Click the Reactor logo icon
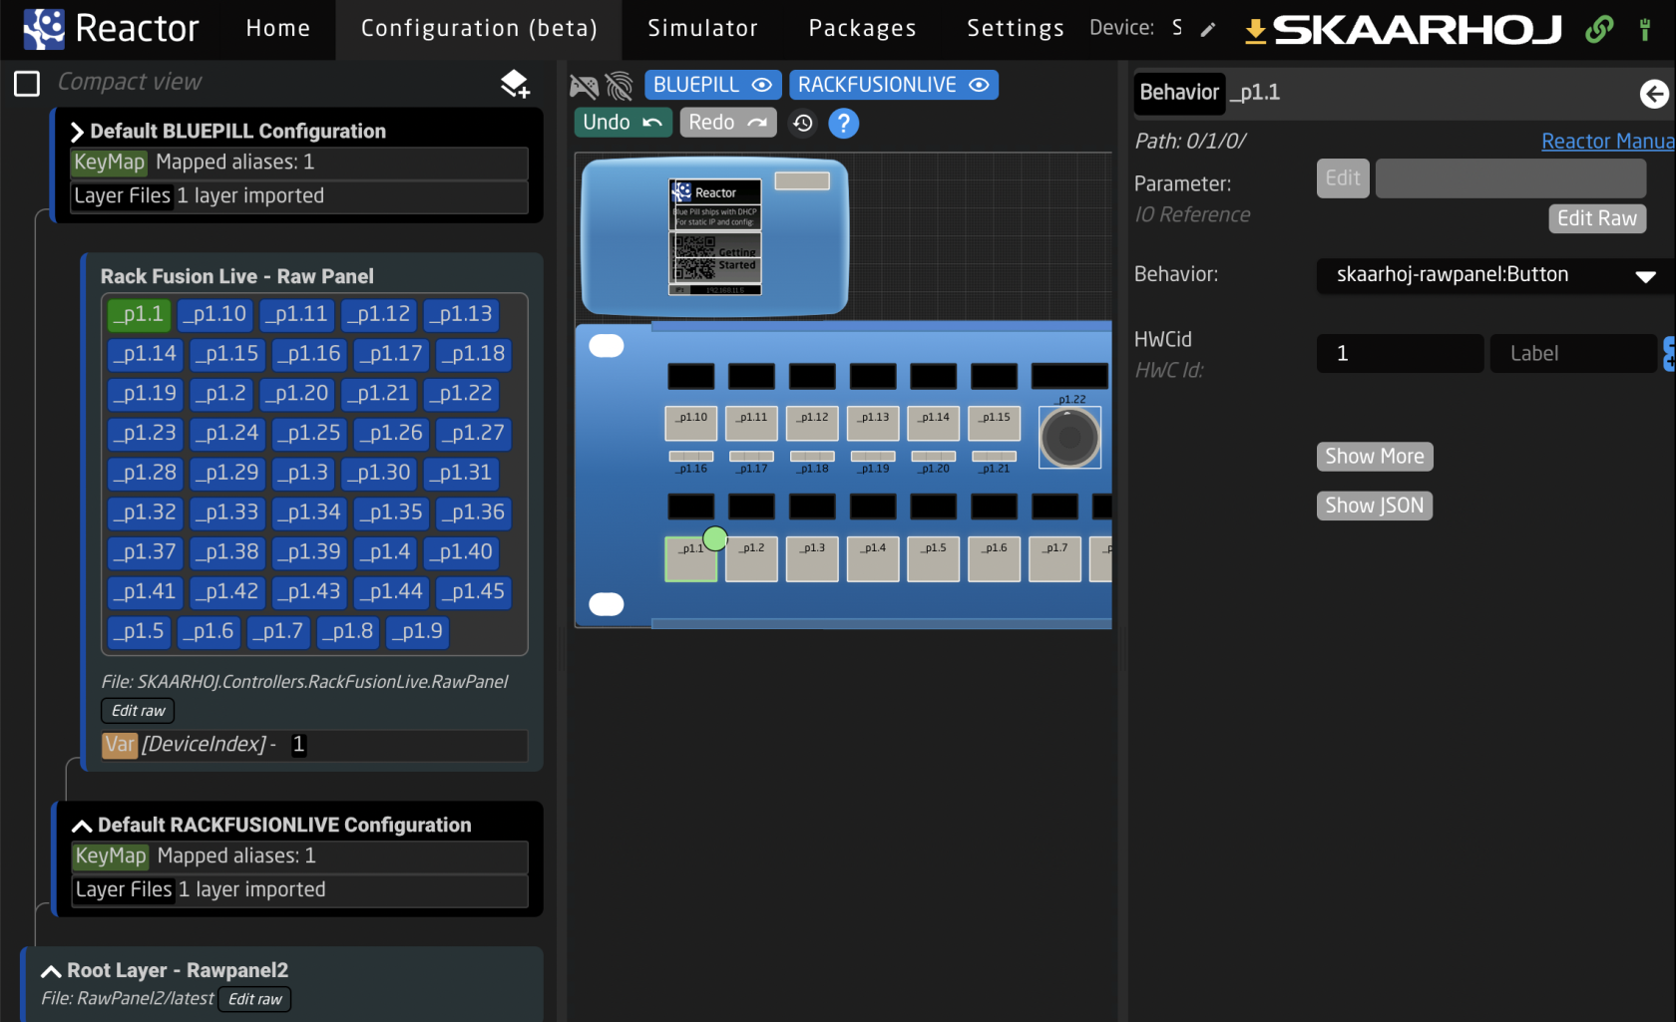The height and width of the screenshot is (1022, 1676). (x=43, y=29)
